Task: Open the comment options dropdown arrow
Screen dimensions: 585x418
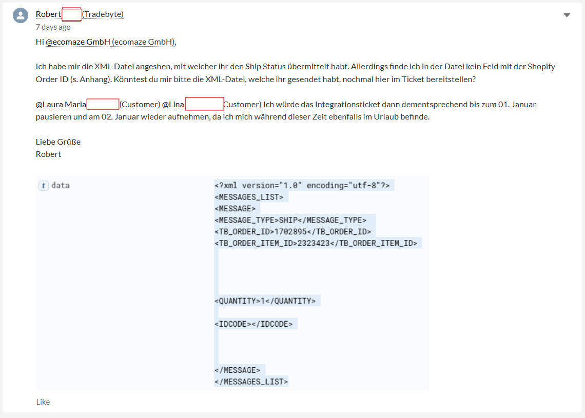Action: (x=567, y=15)
